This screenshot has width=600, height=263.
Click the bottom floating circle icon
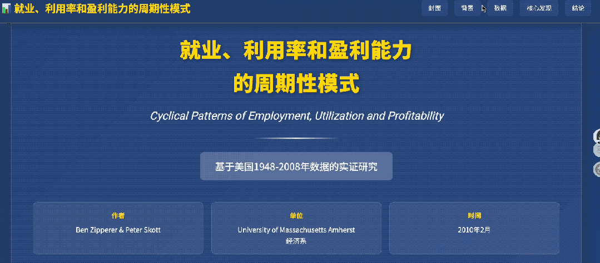tap(597, 169)
